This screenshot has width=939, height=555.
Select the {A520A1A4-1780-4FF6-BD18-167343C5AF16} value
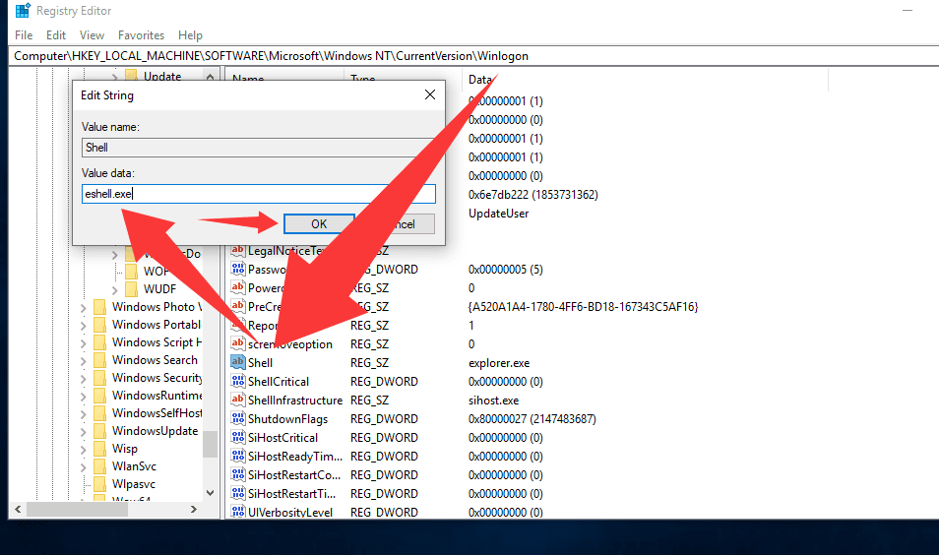tap(583, 307)
